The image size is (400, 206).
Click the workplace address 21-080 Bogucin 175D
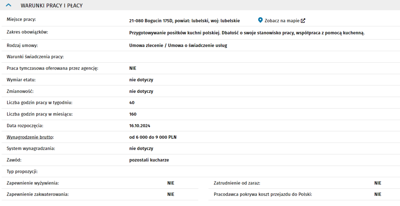(184, 21)
